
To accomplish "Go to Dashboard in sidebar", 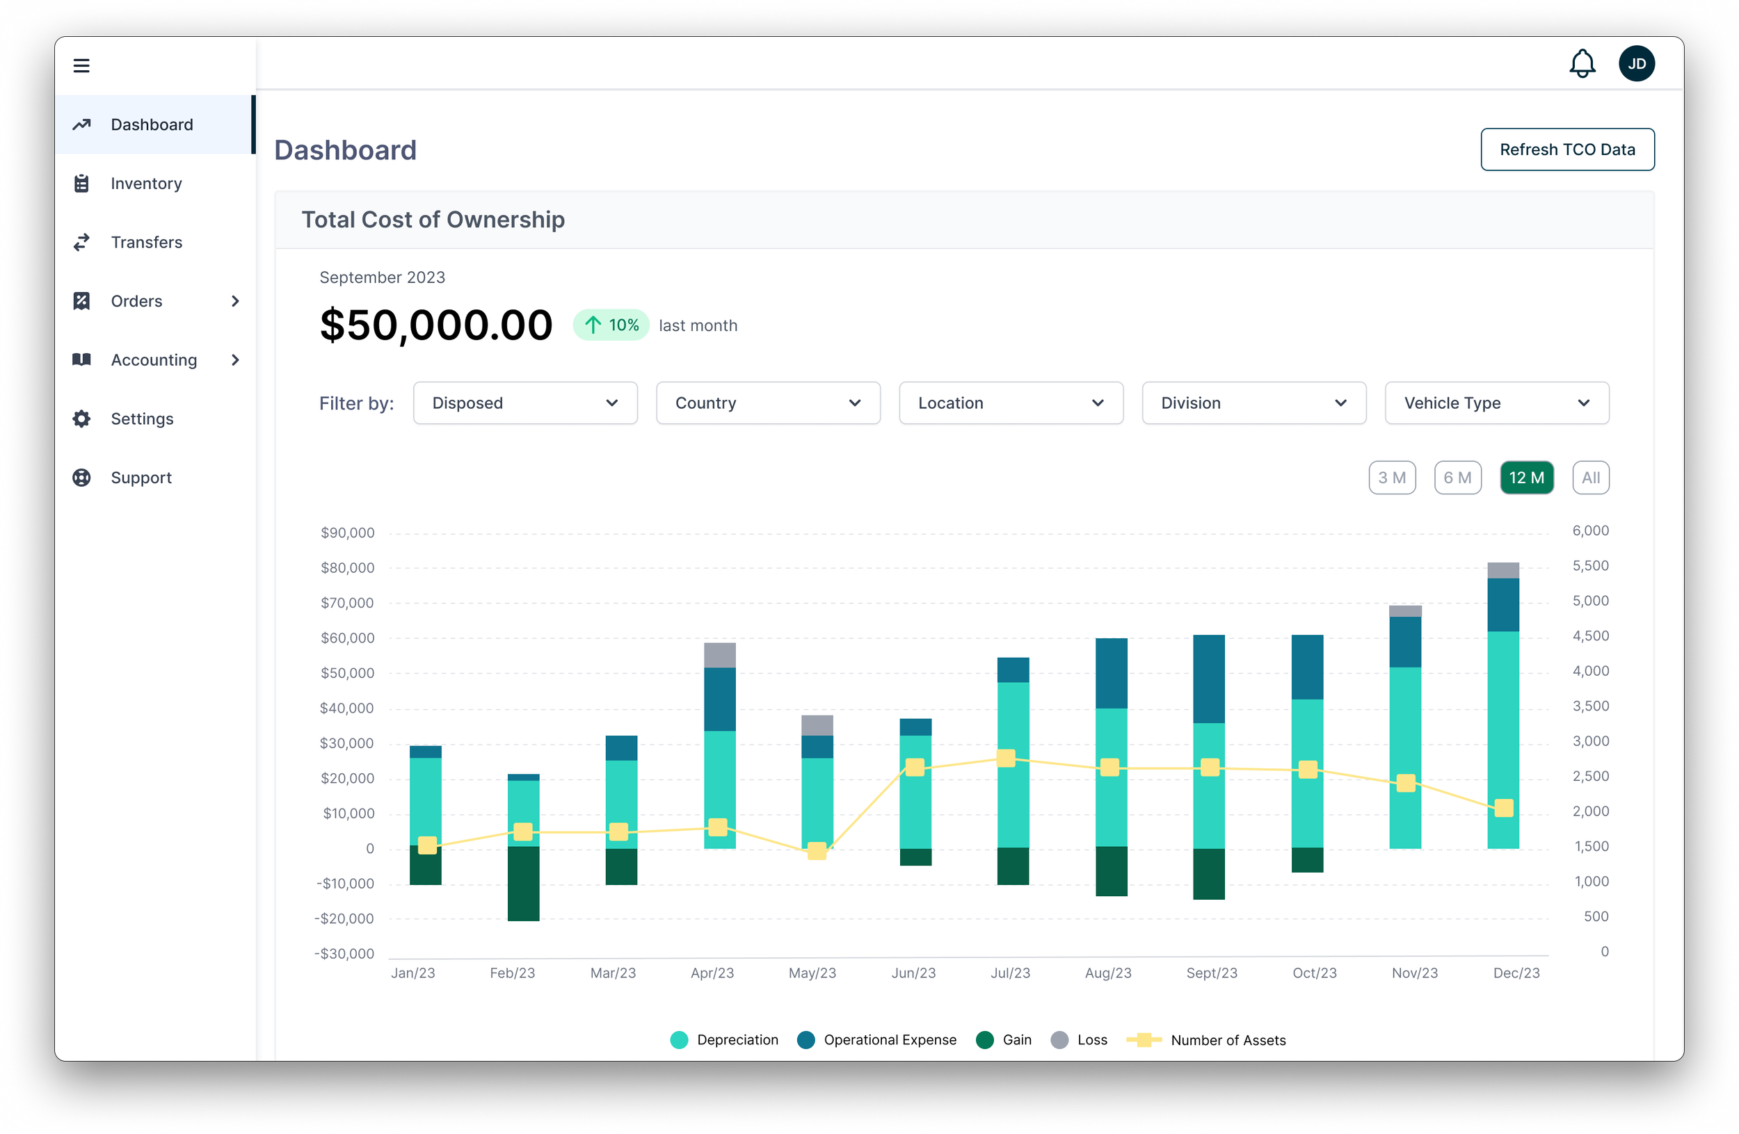I will coord(152,125).
